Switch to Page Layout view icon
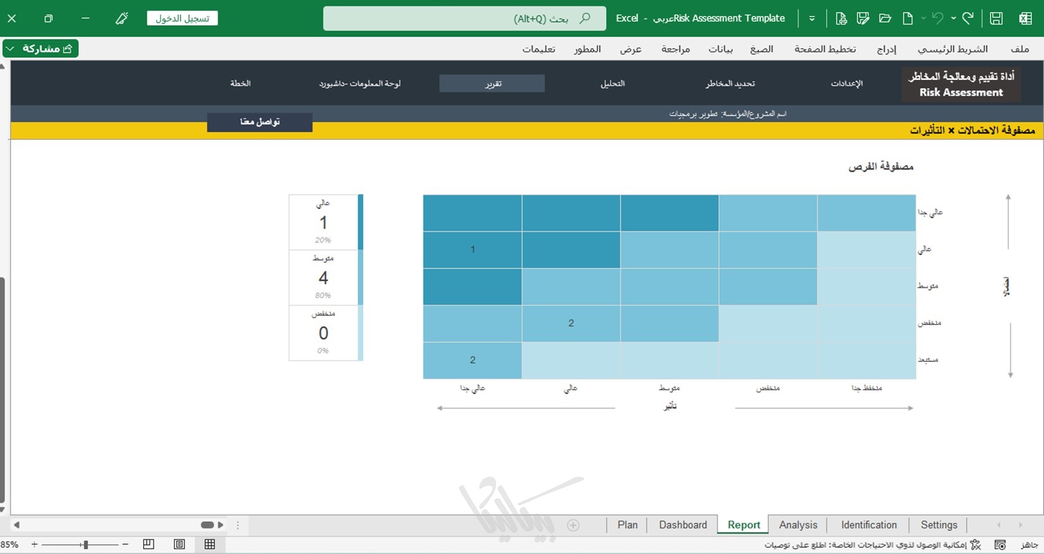 click(179, 544)
